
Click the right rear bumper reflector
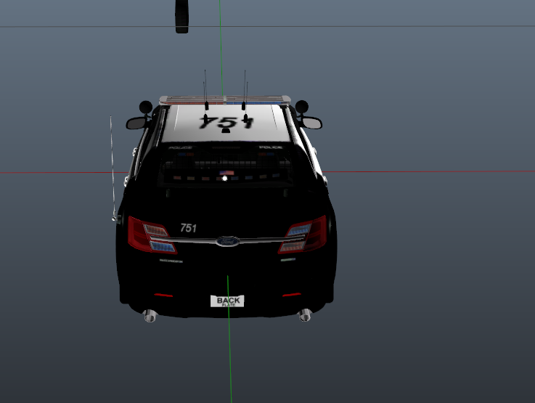click(x=291, y=295)
